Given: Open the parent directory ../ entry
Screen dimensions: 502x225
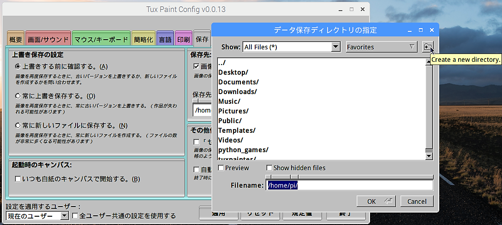Looking at the screenshot, I should [222, 63].
